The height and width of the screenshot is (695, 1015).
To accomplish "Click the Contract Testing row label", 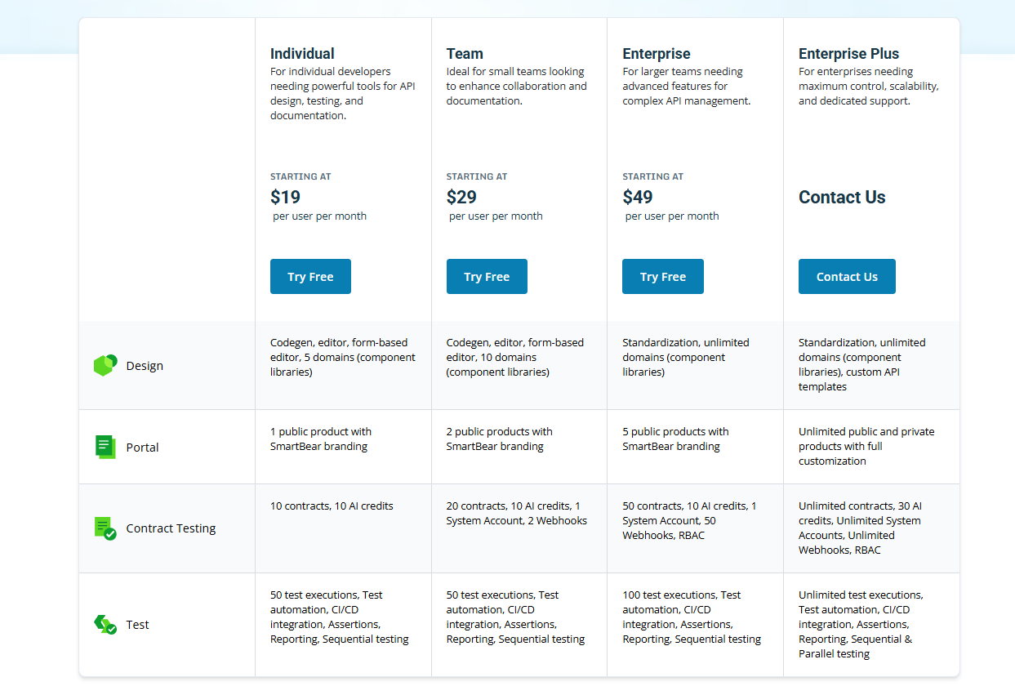I will tap(171, 528).
